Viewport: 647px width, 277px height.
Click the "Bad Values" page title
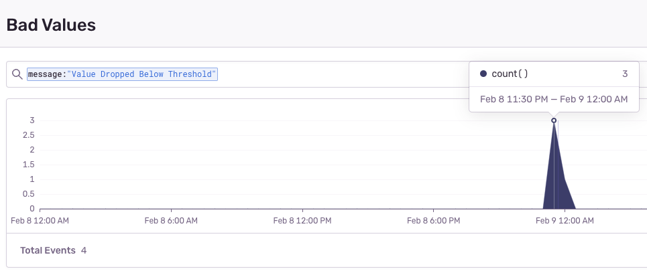click(x=51, y=25)
